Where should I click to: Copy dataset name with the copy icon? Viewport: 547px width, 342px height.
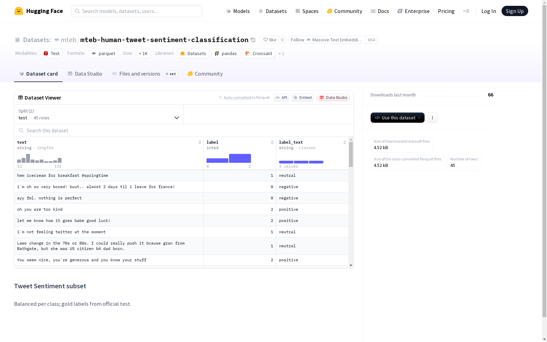pyautogui.click(x=253, y=40)
